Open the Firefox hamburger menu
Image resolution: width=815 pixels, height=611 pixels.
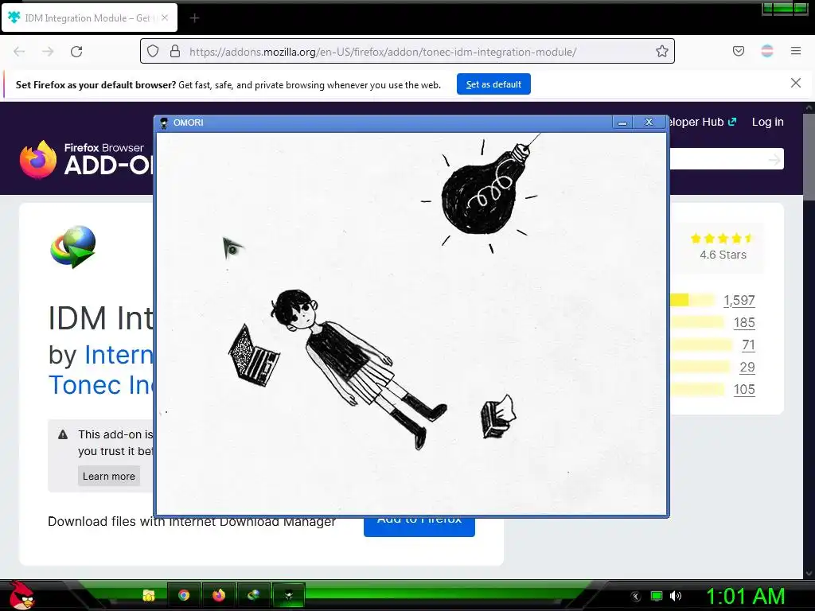click(x=795, y=51)
